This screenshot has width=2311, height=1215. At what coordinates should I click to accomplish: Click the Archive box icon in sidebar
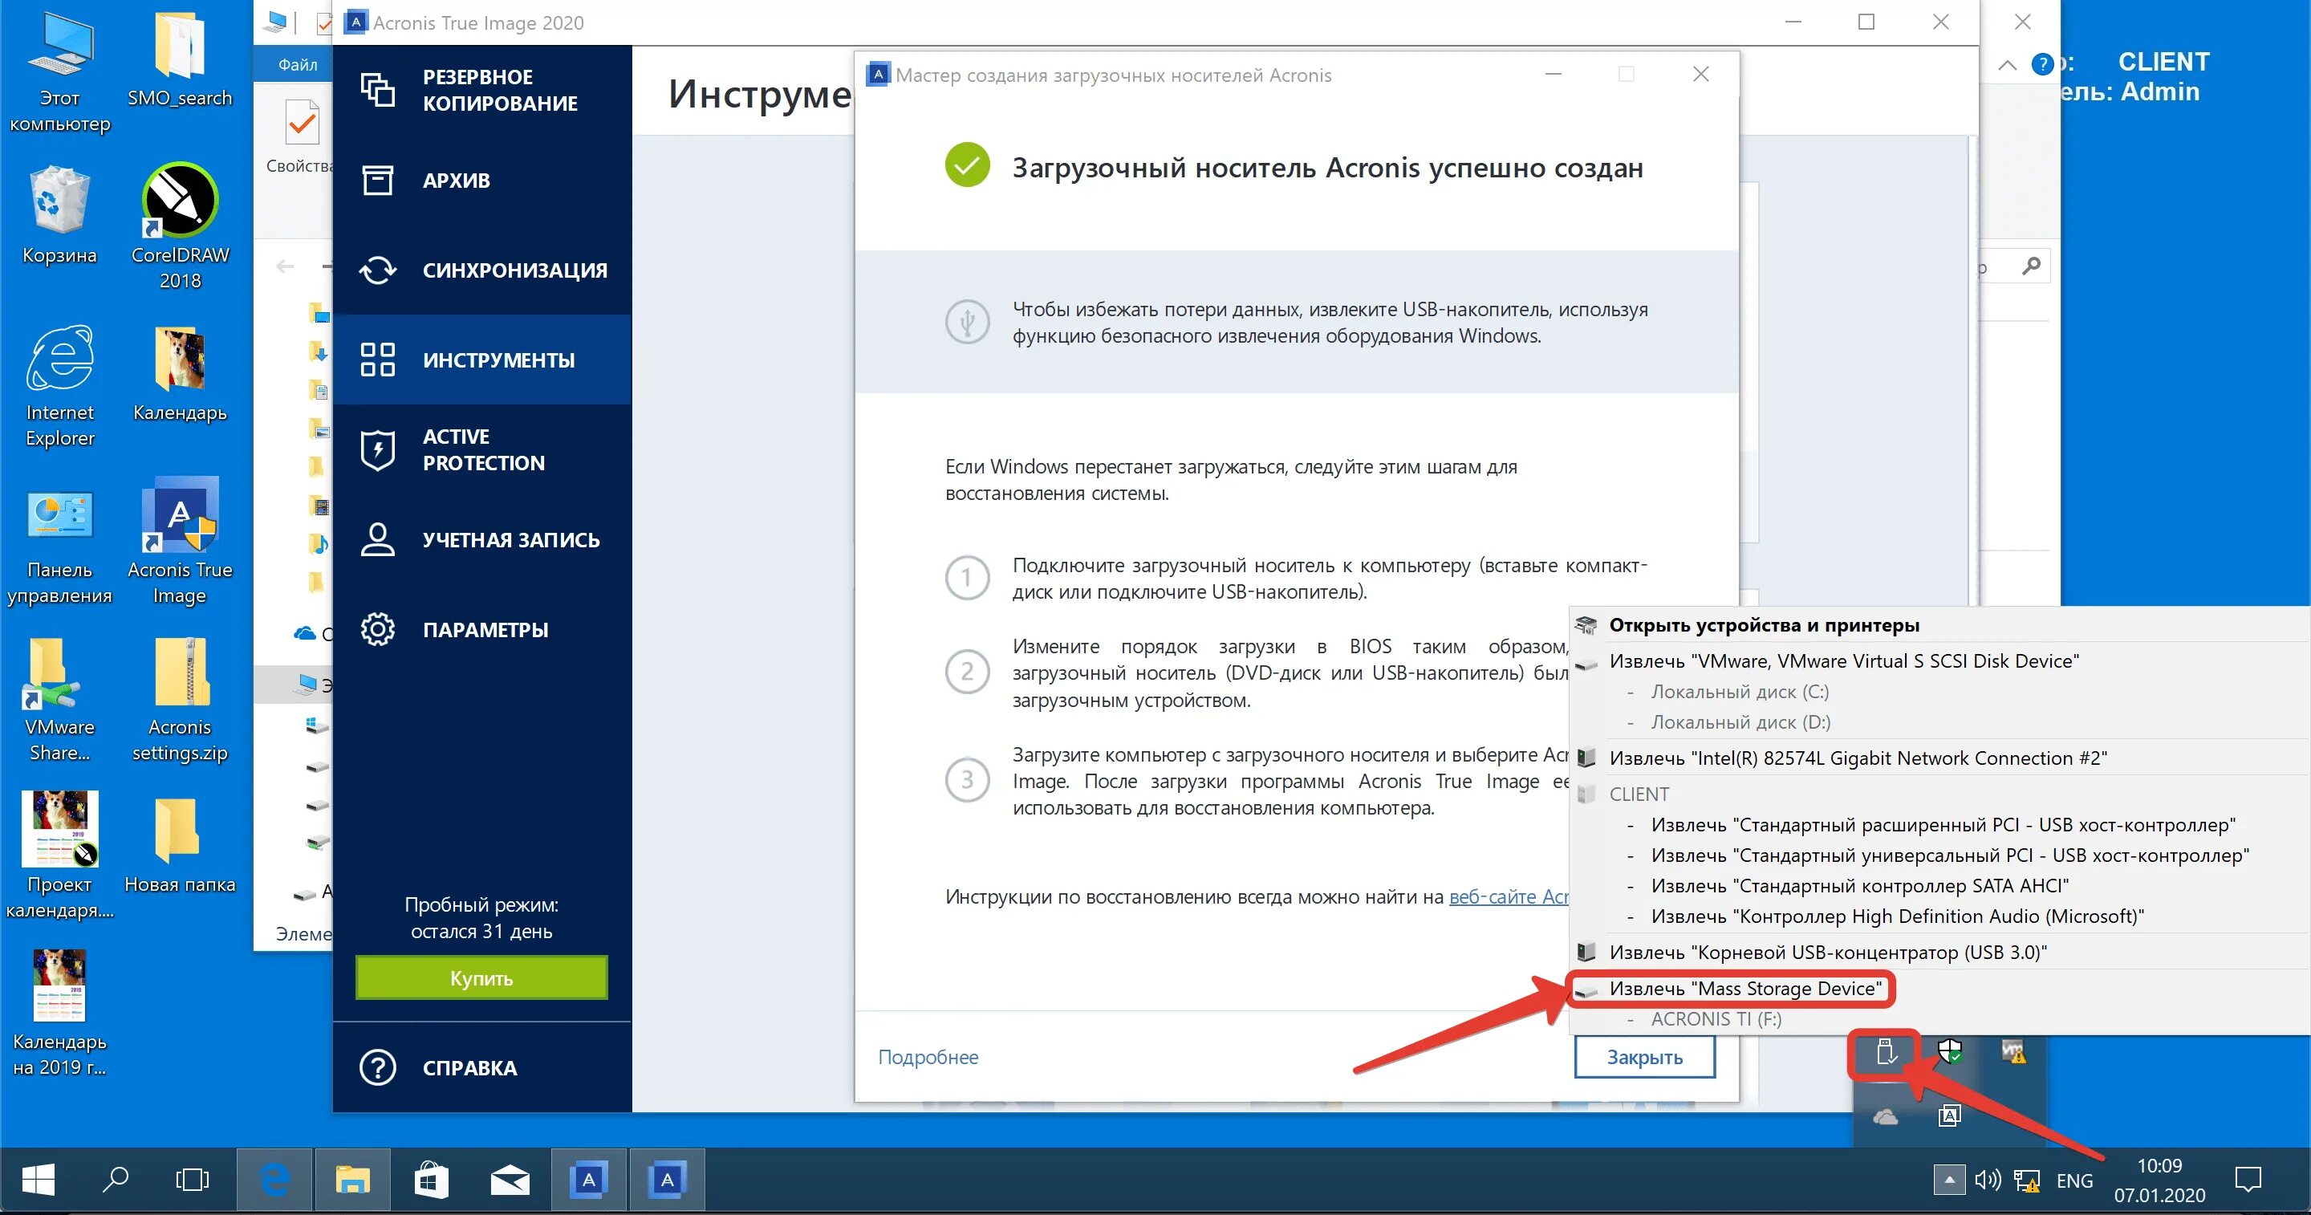coord(378,180)
